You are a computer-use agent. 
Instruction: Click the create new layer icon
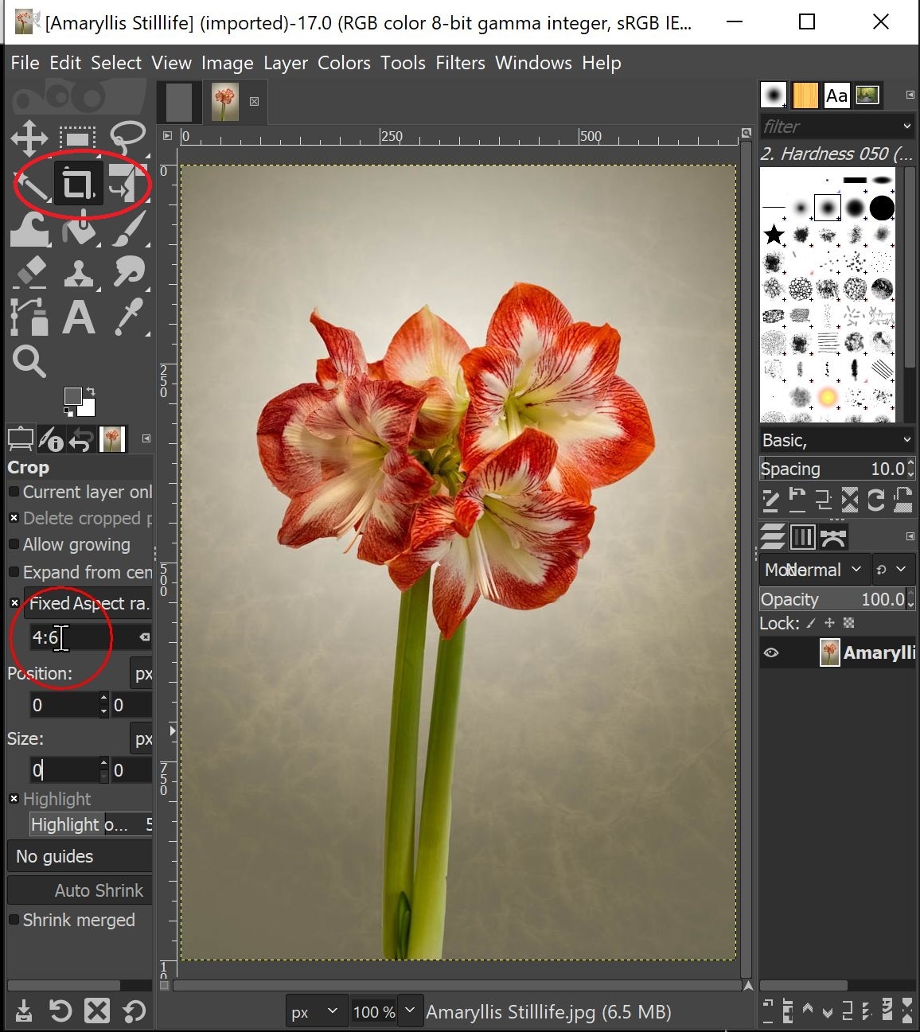click(768, 1011)
